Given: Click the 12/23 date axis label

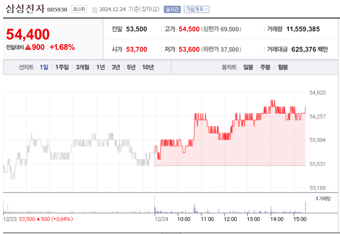Looking at the screenshot, I should tap(10, 219).
